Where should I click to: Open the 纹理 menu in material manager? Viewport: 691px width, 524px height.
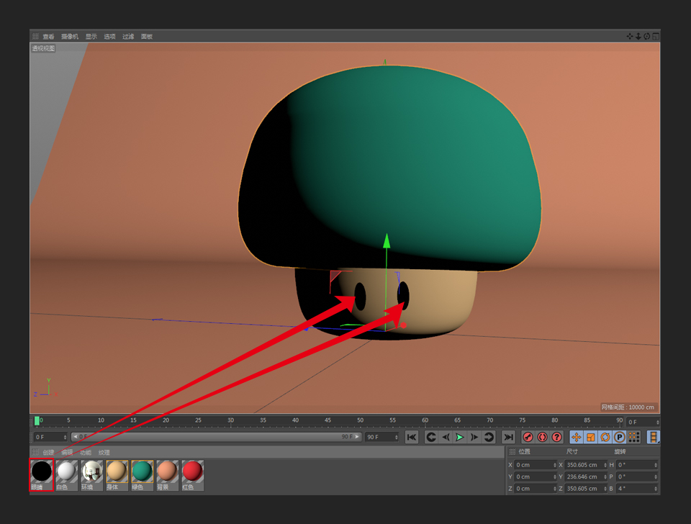pos(104,453)
